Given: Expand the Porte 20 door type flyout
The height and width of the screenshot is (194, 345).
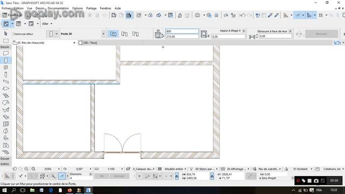Looking at the screenshot, I should click(103, 34).
